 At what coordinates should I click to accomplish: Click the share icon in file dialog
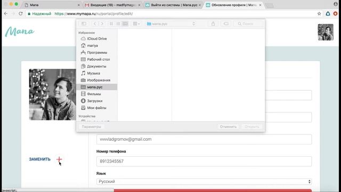click(x=213, y=23)
